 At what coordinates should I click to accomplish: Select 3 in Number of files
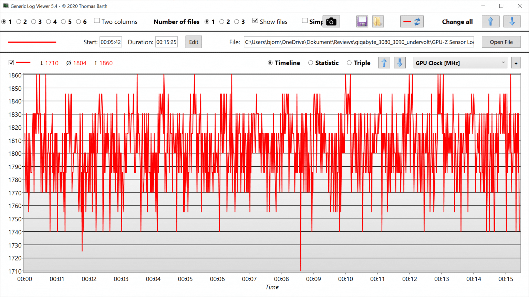pyautogui.click(x=237, y=22)
